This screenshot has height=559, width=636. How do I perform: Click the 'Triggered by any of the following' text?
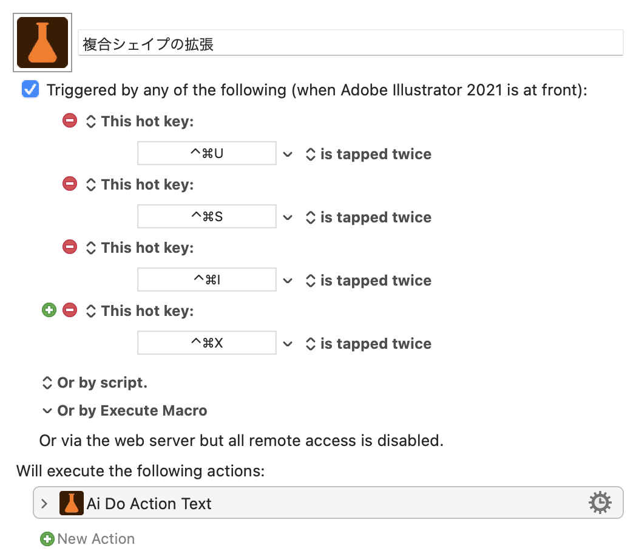pyautogui.click(x=317, y=90)
